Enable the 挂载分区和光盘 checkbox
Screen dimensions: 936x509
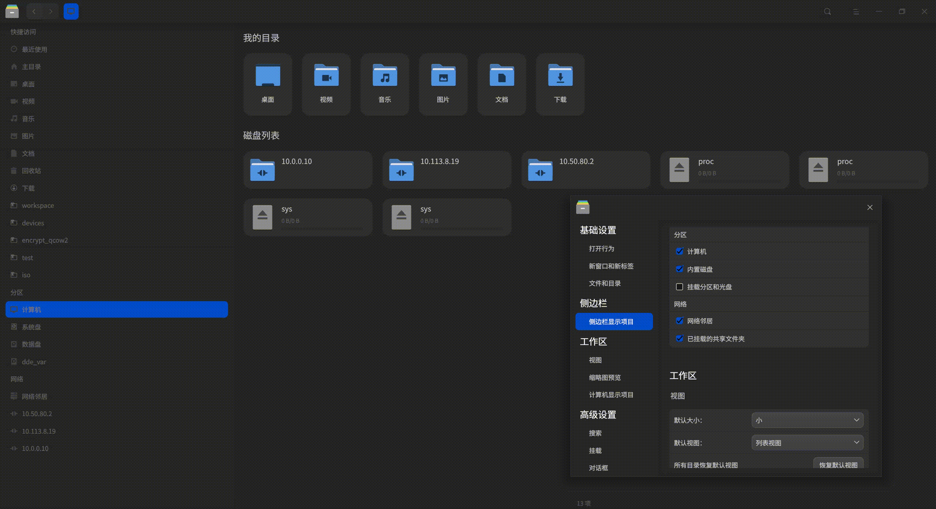tap(679, 287)
